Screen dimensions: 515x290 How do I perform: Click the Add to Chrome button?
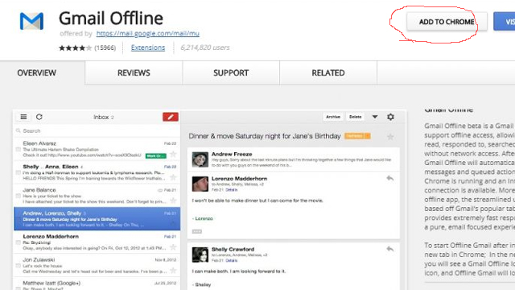click(447, 22)
